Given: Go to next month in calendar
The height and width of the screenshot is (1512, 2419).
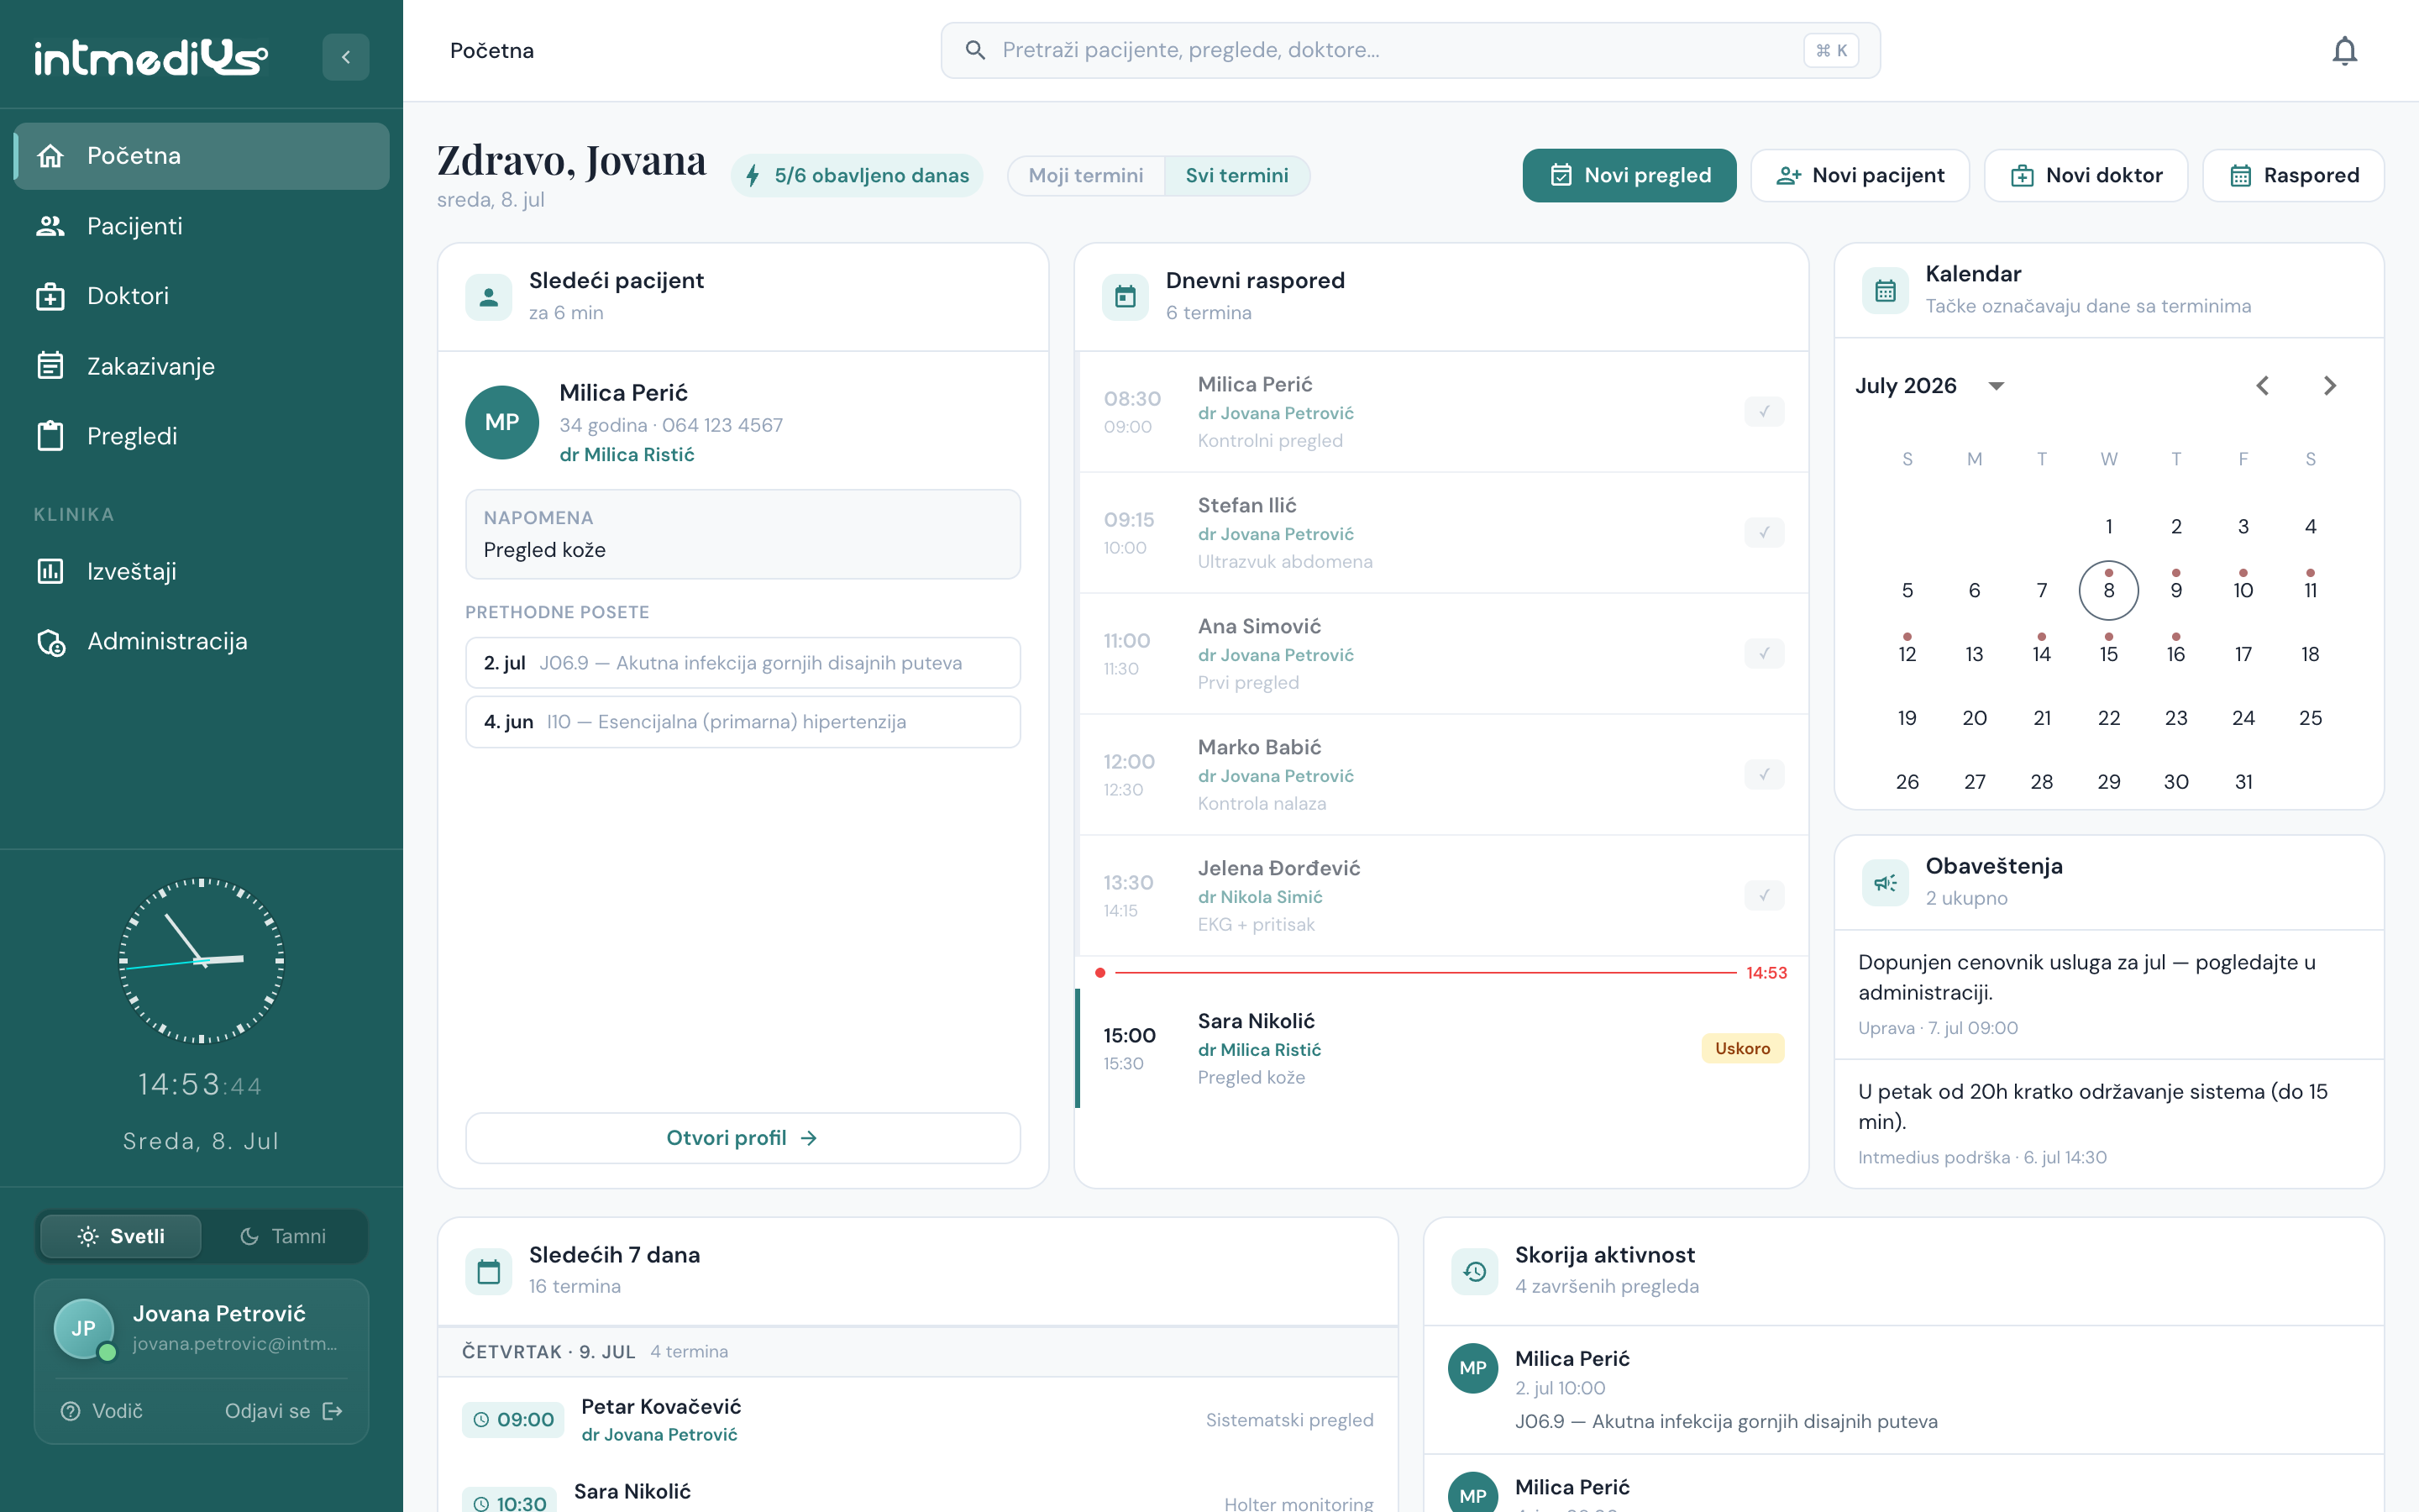Looking at the screenshot, I should click(x=2329, y=386).
